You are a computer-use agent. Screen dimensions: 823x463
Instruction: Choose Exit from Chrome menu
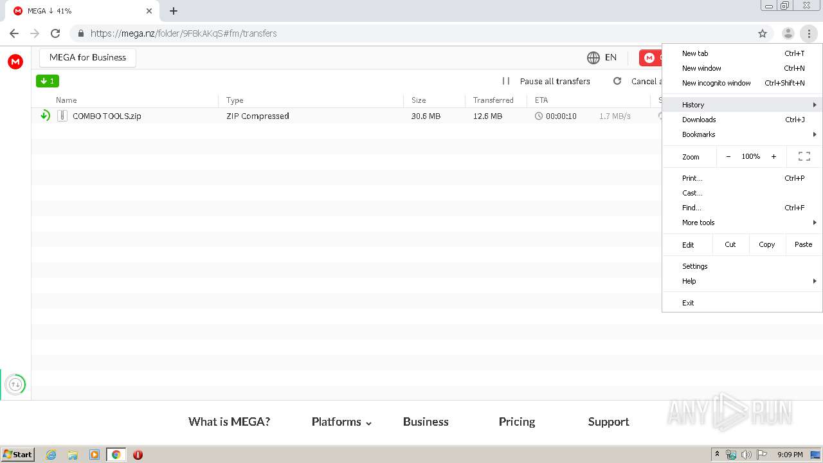[x=742, y=303]
